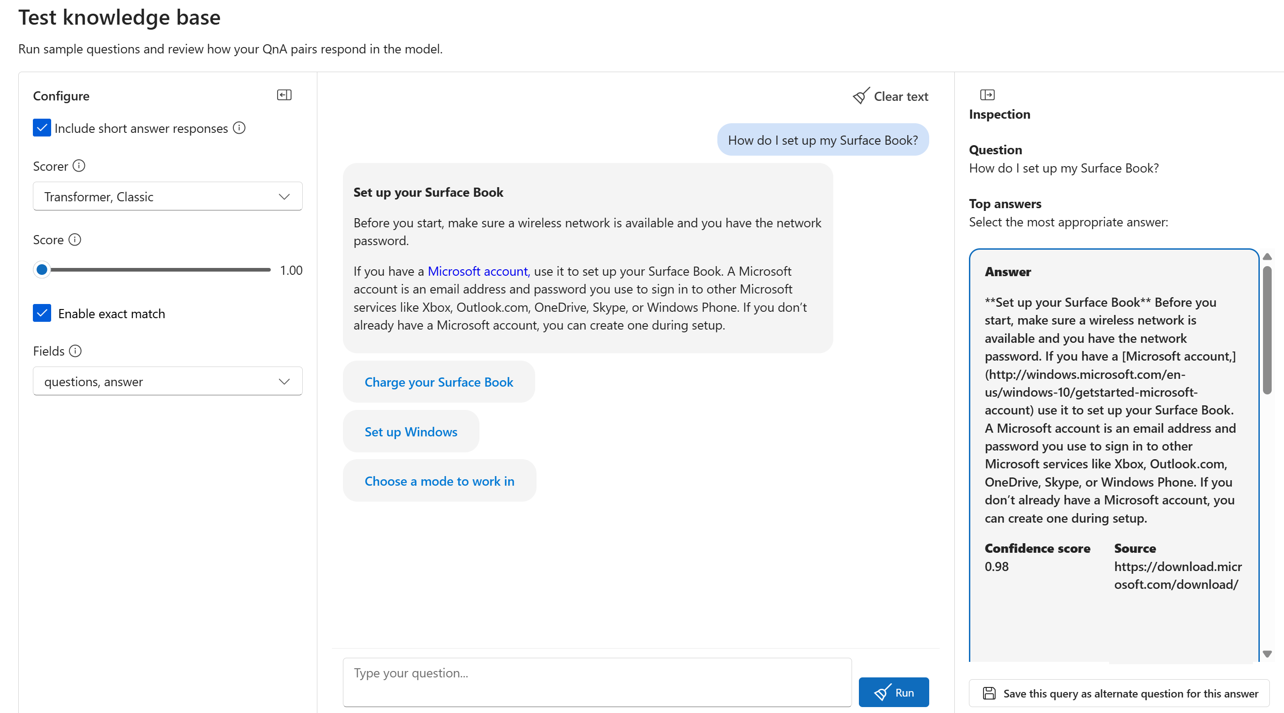Click the save icon for alternate question
Viewport: 1284px width, 713px height.
[989, 693]
